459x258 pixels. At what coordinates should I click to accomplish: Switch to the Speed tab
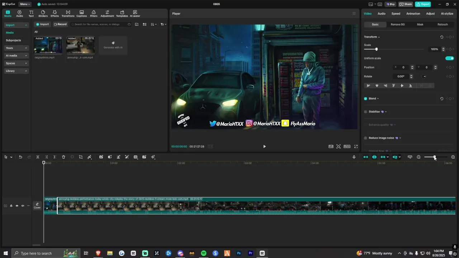tap(396, 14)
